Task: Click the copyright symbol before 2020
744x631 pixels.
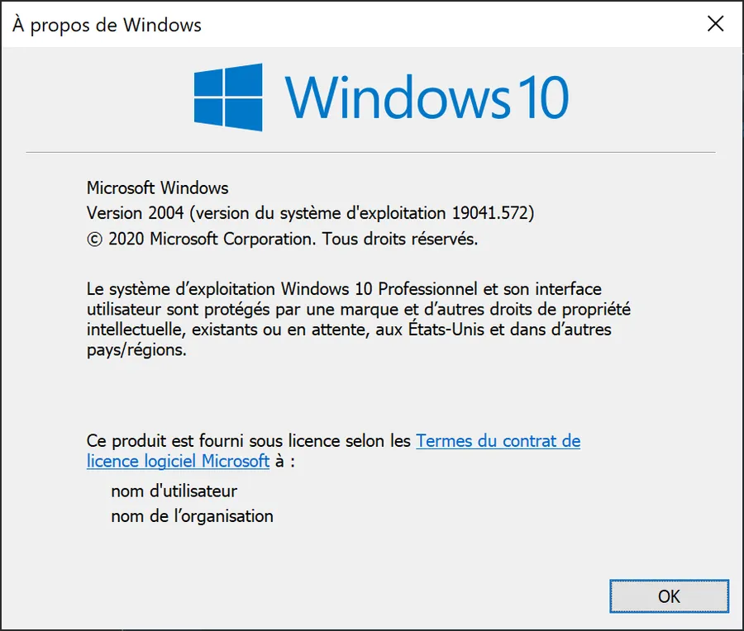Action: click(x=94, y=240)
